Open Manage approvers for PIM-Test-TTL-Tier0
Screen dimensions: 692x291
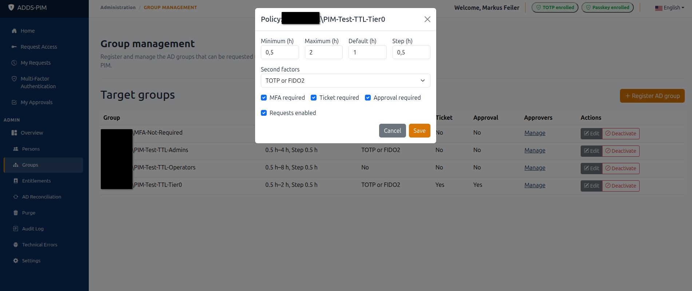pos(534,185)
